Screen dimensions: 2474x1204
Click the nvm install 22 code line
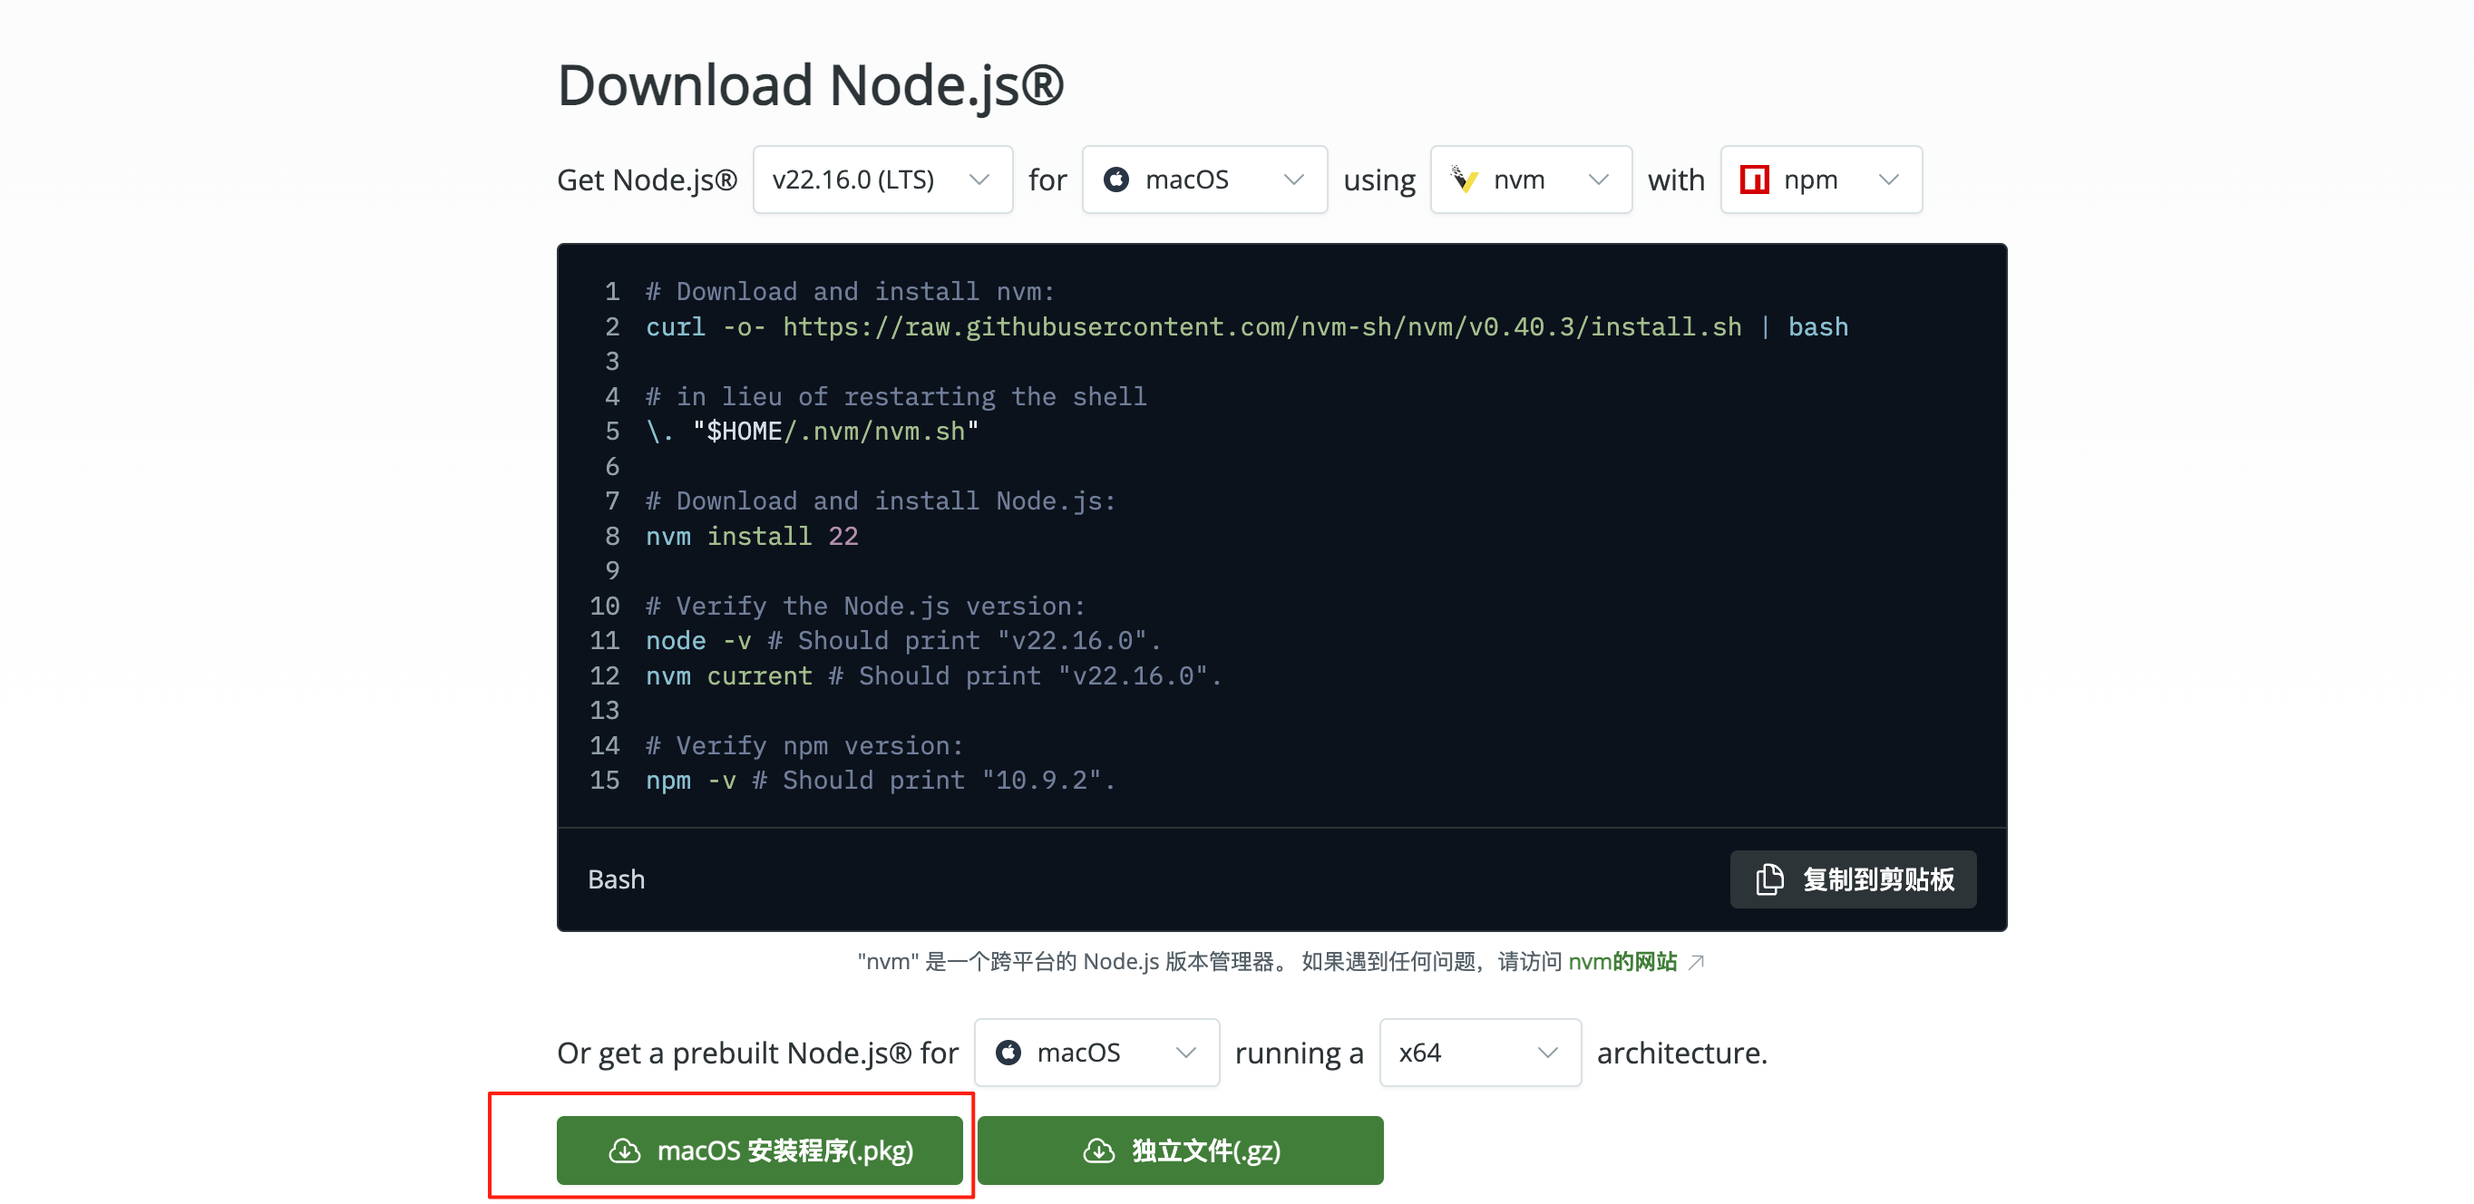751,536
